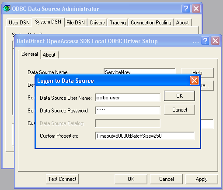This screenshot has width=223, height=190.
Task: Go to the Connection Pooling tab
Action: click(x=151, y=23)
